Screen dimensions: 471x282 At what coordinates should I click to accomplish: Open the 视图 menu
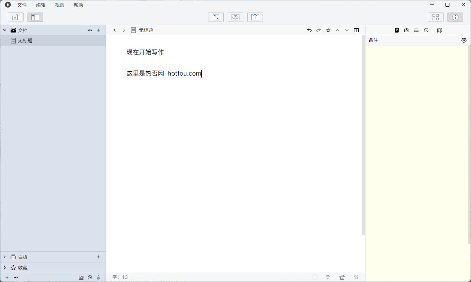pyautogui.click(x=60, y=5)
